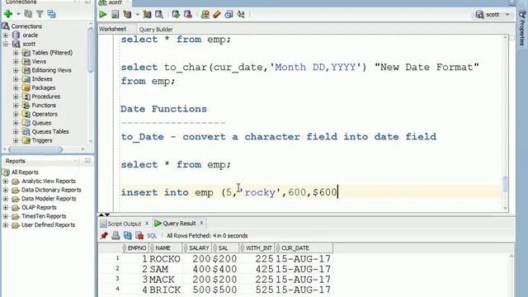Sort by the SALARY column header
Screen dimensions: 528x297
pos(196,247)
